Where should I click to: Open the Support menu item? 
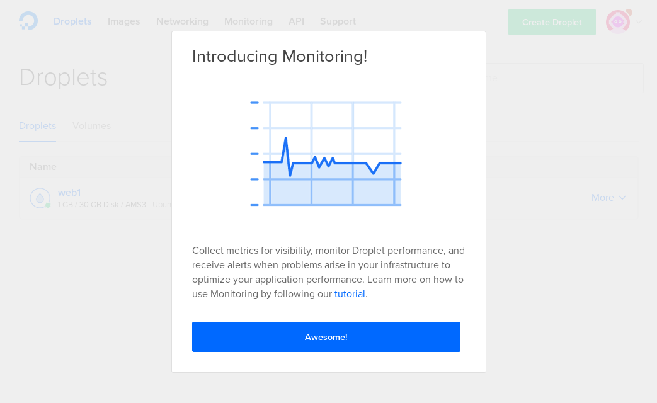click(338, 21)
